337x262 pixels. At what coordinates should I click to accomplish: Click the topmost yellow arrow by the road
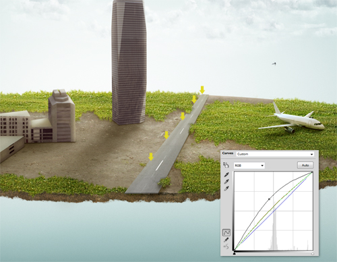(202, 90)
